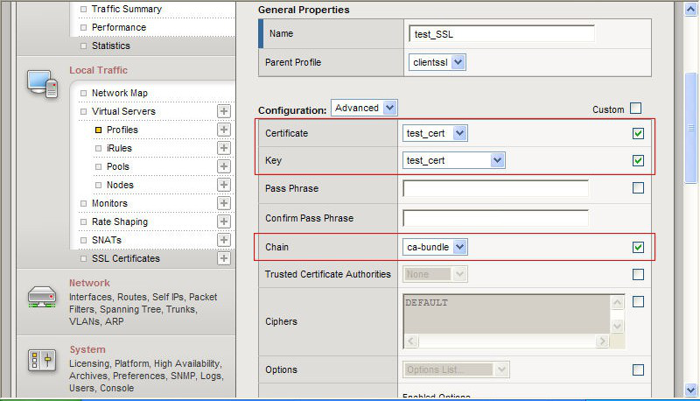700x401 pixels.
Task: Click plus icon next to Pools
Action: (224, 166)
